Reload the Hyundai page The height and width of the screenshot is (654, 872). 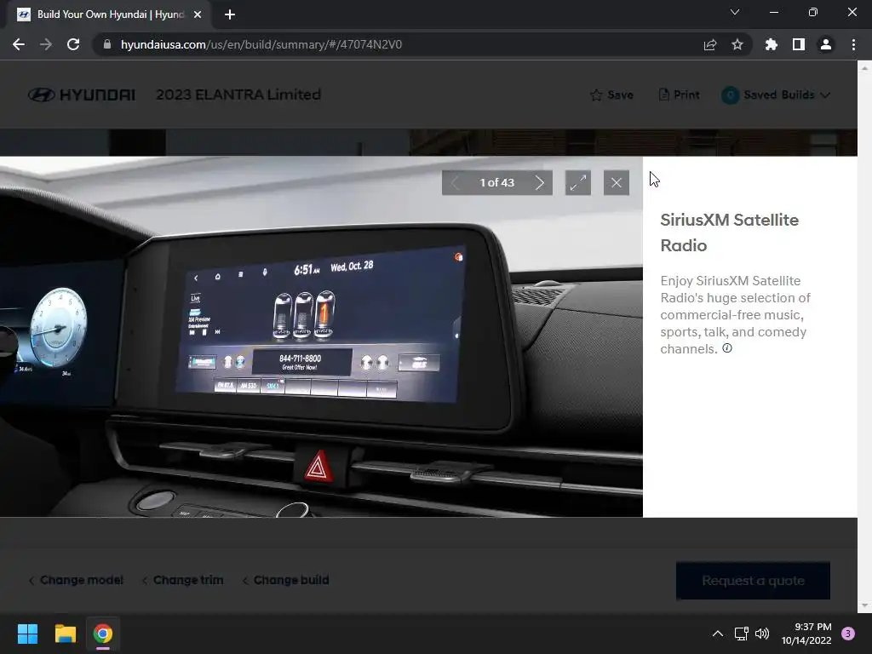73,44
